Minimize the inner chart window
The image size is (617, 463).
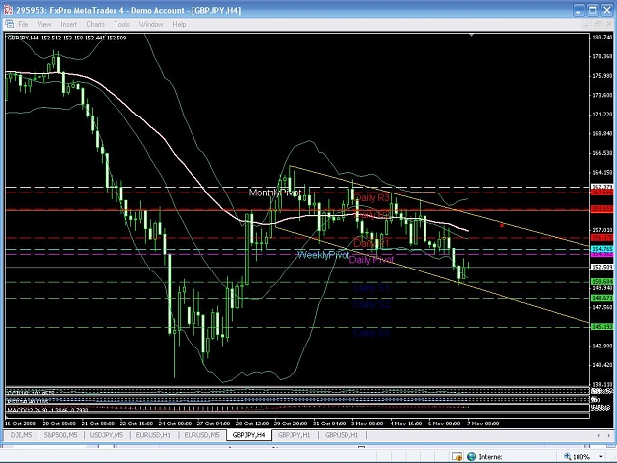coord(586,25)
